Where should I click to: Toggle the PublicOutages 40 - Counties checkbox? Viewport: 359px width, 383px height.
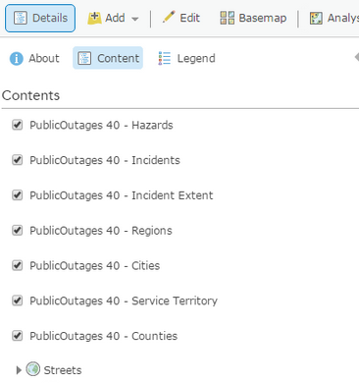pyautogui.click(x=17, y=336)
